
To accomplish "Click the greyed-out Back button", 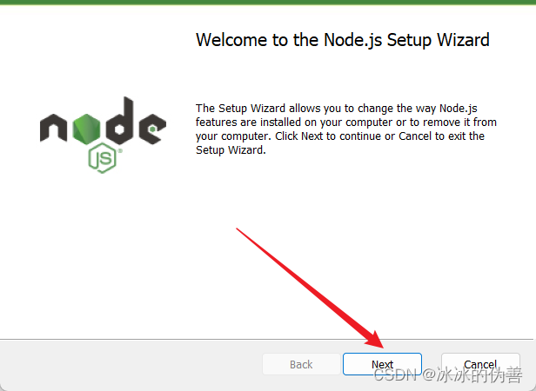I will point(301,364).
